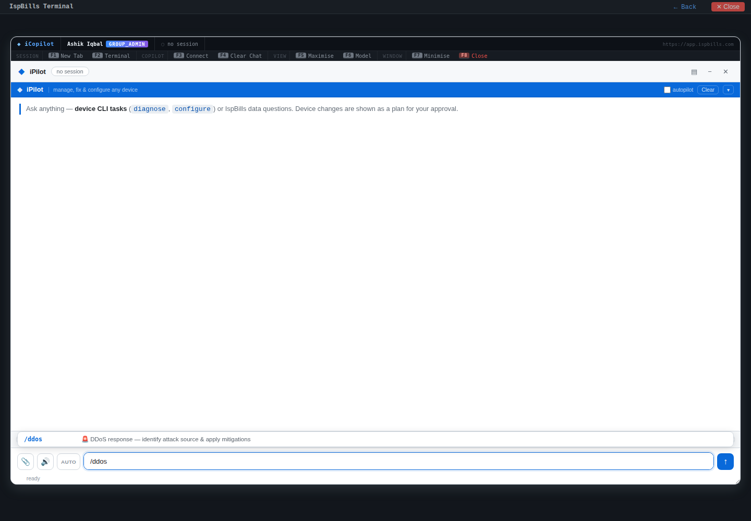Click the F5 Maximise item
This screenshot has width=751, height=521.
[x=314, y=56]
